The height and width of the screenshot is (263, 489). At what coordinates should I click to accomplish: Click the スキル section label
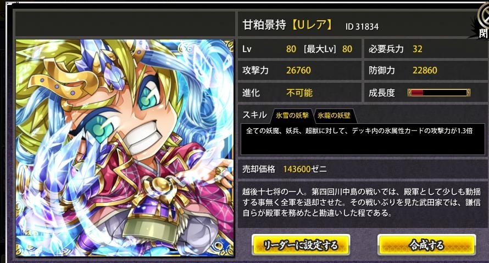click(x=254, y=115)
